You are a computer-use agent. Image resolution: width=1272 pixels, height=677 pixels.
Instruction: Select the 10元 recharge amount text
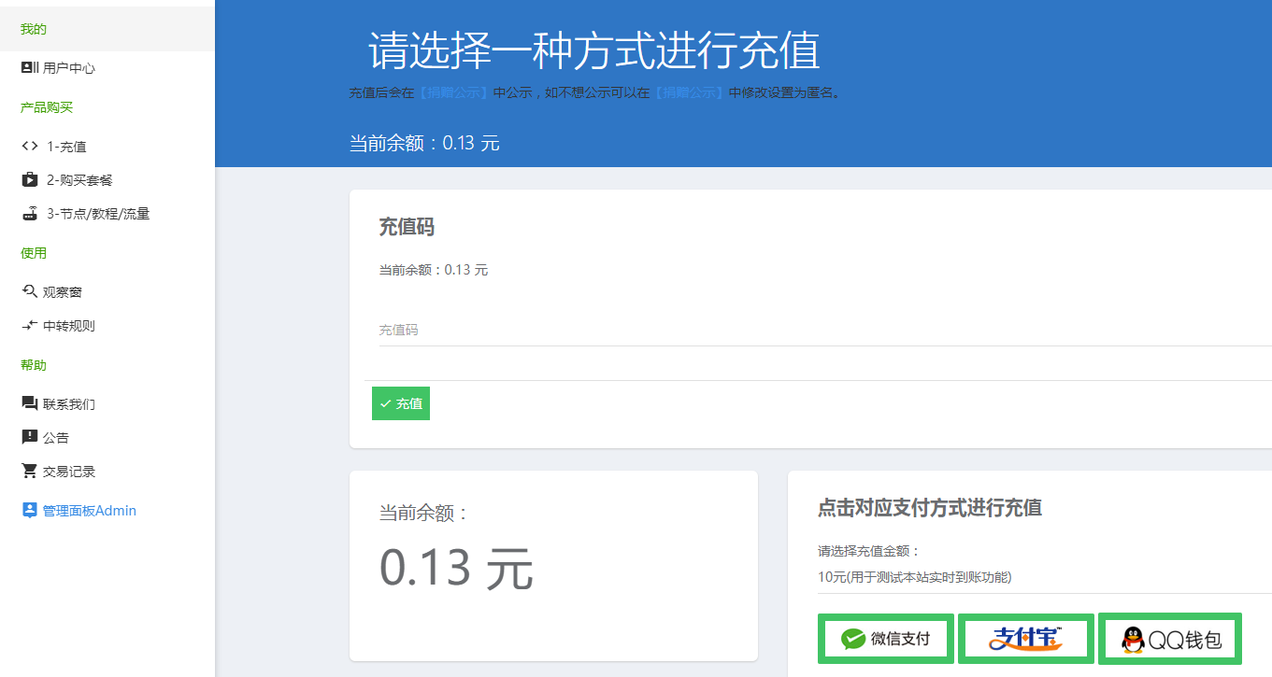pos(914,577)
